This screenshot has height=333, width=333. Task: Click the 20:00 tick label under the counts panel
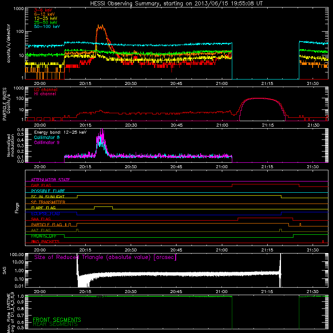click(40, 84)
